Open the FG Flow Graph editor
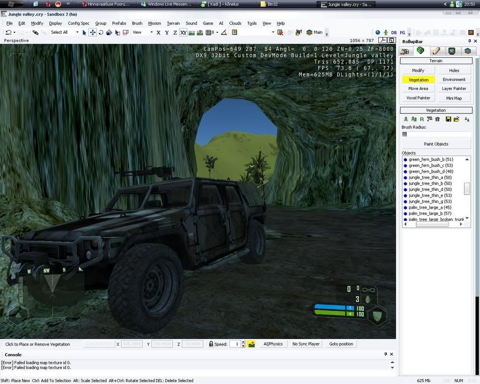 pos(403,32)
